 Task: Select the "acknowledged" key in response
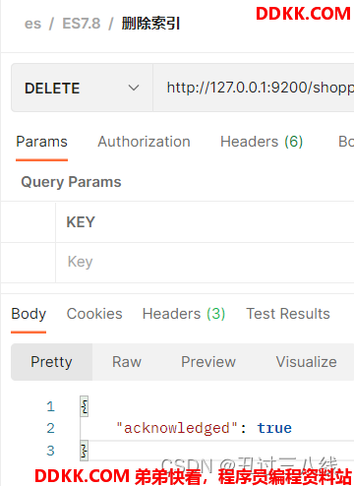[x=177, y=428]
